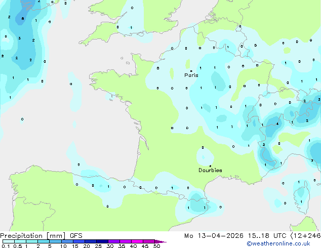Click the Paris city label
Viewport: 321px width, 248px height.
click(x=191, y=75)
